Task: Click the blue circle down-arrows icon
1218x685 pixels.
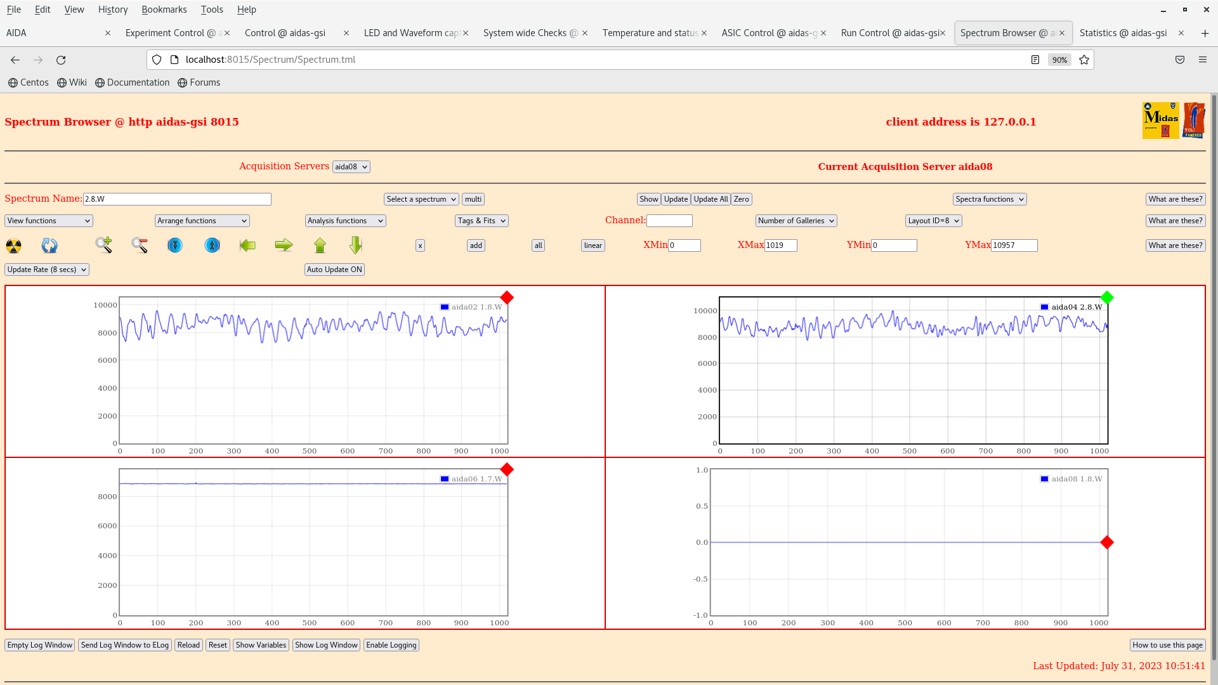Action: pyautogui.click(x=175, y=245)
